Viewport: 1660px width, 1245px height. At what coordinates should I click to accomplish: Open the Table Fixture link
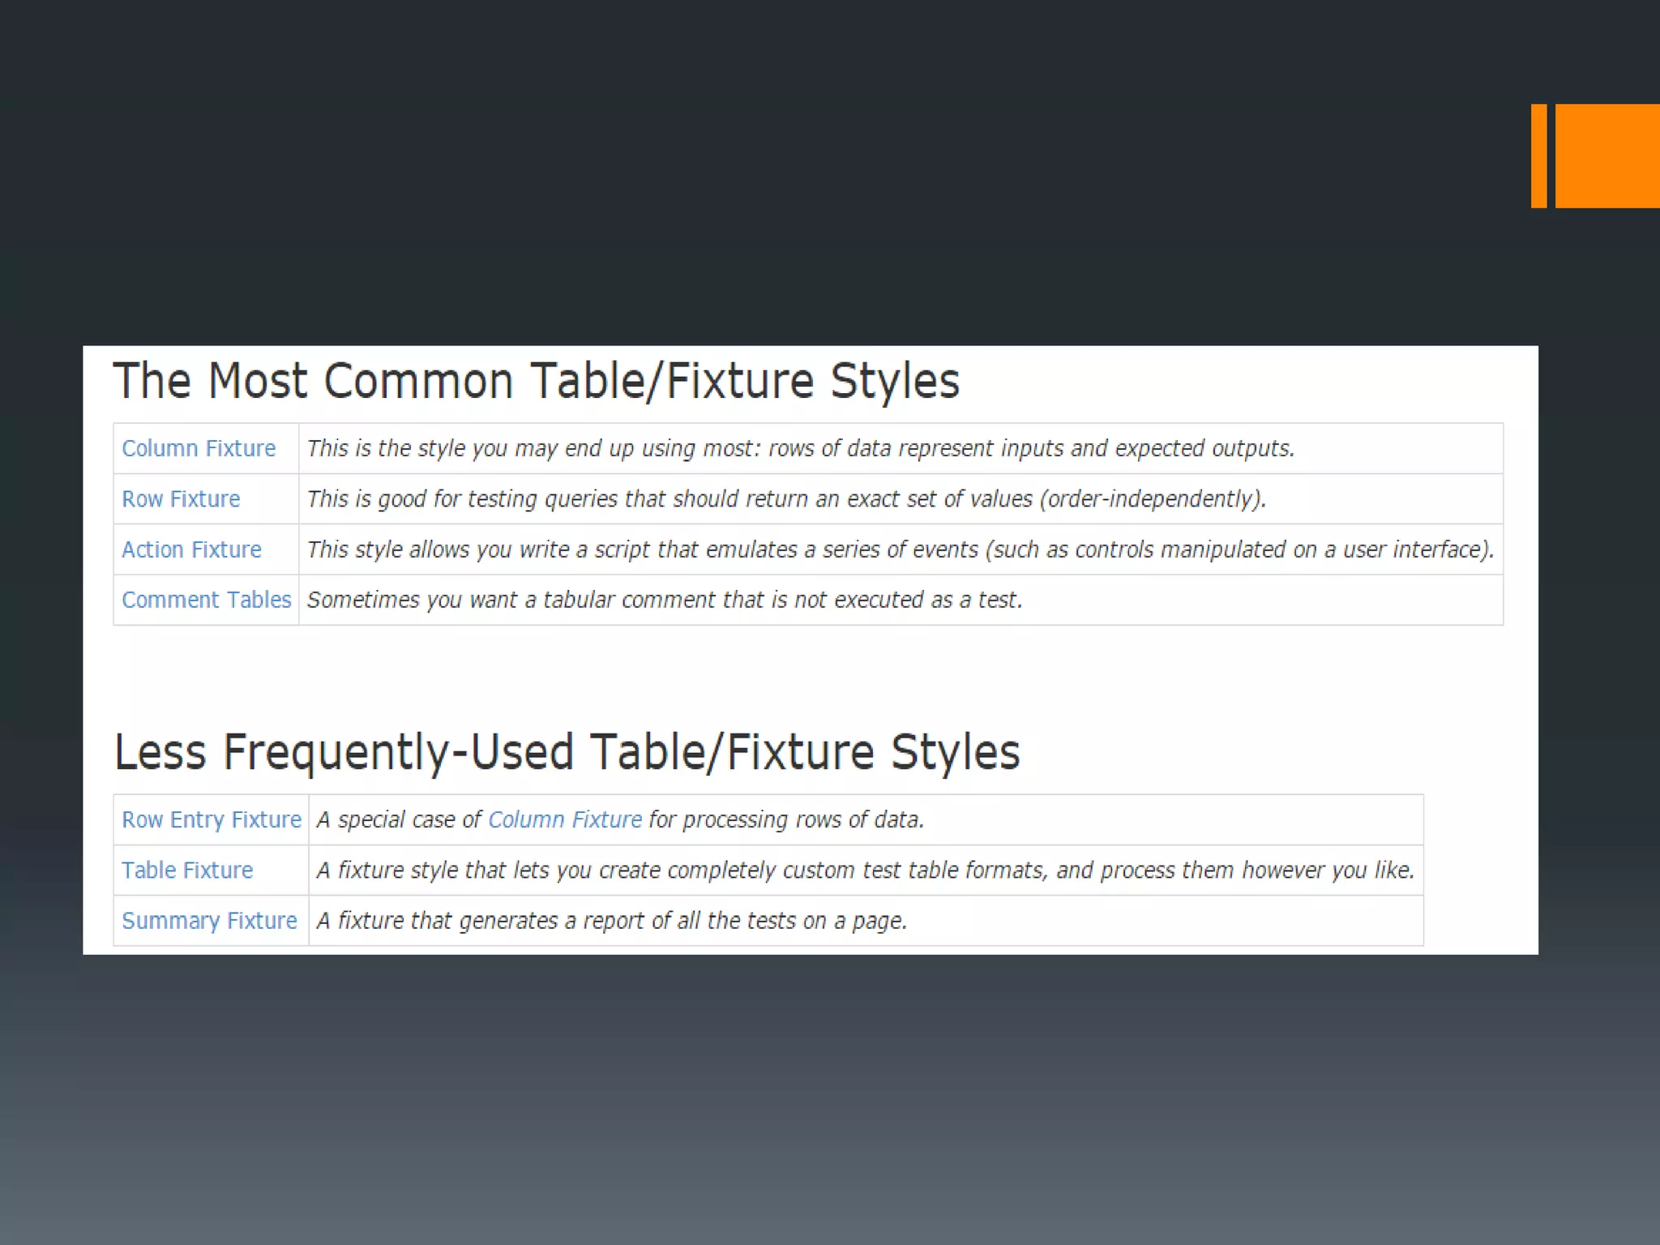pyautogui.click(x=187, y=870)
